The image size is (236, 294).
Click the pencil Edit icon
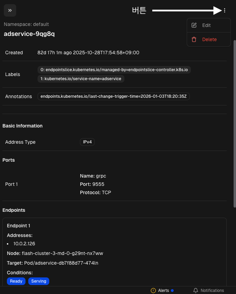(x=194, y=25)
